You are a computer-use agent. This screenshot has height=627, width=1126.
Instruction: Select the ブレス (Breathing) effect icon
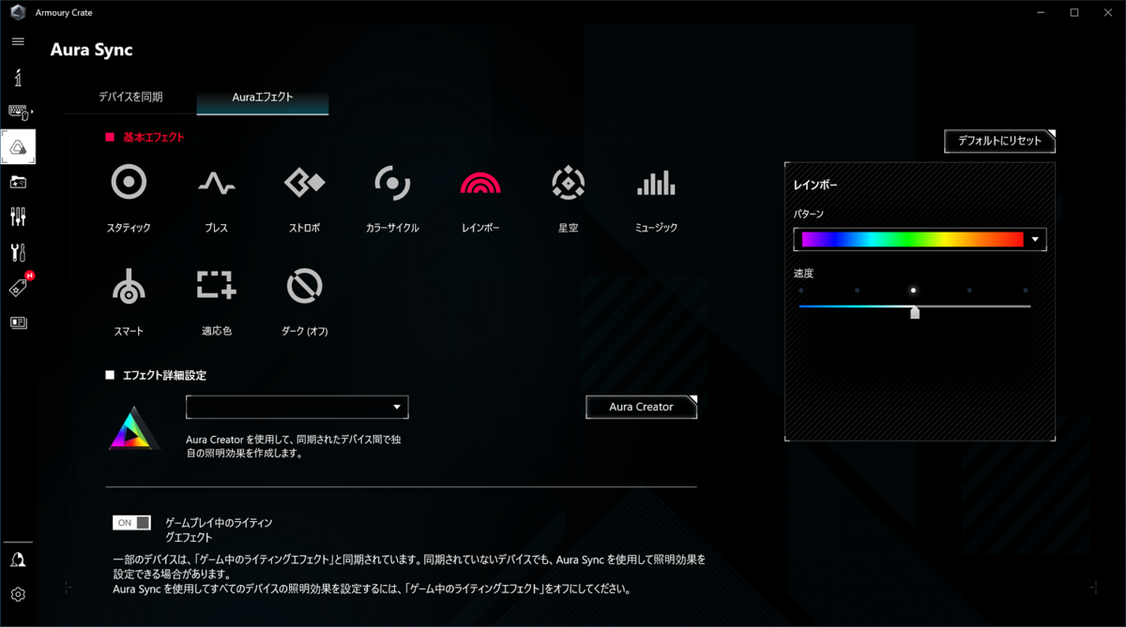coord(217,184)
